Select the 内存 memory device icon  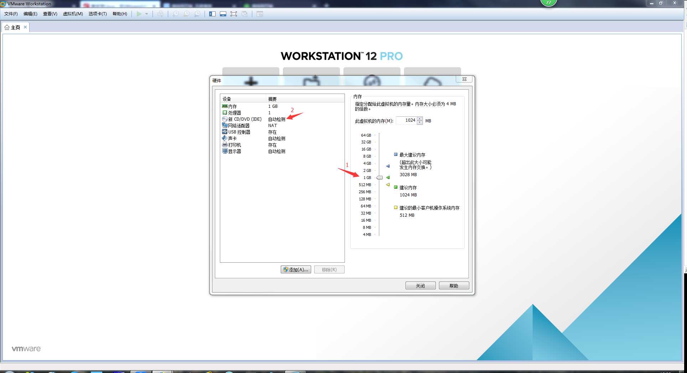click(224, 106)
